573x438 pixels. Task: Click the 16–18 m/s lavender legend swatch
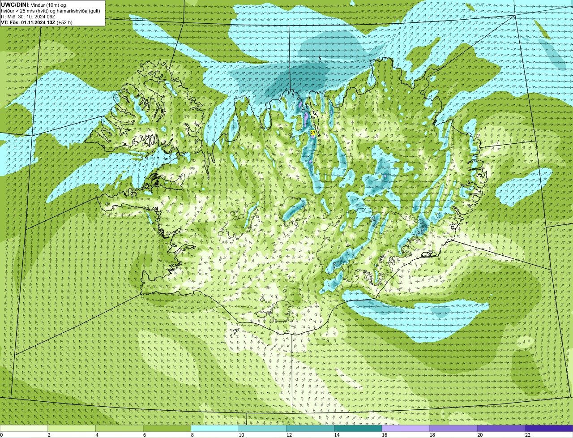point(406,428)
